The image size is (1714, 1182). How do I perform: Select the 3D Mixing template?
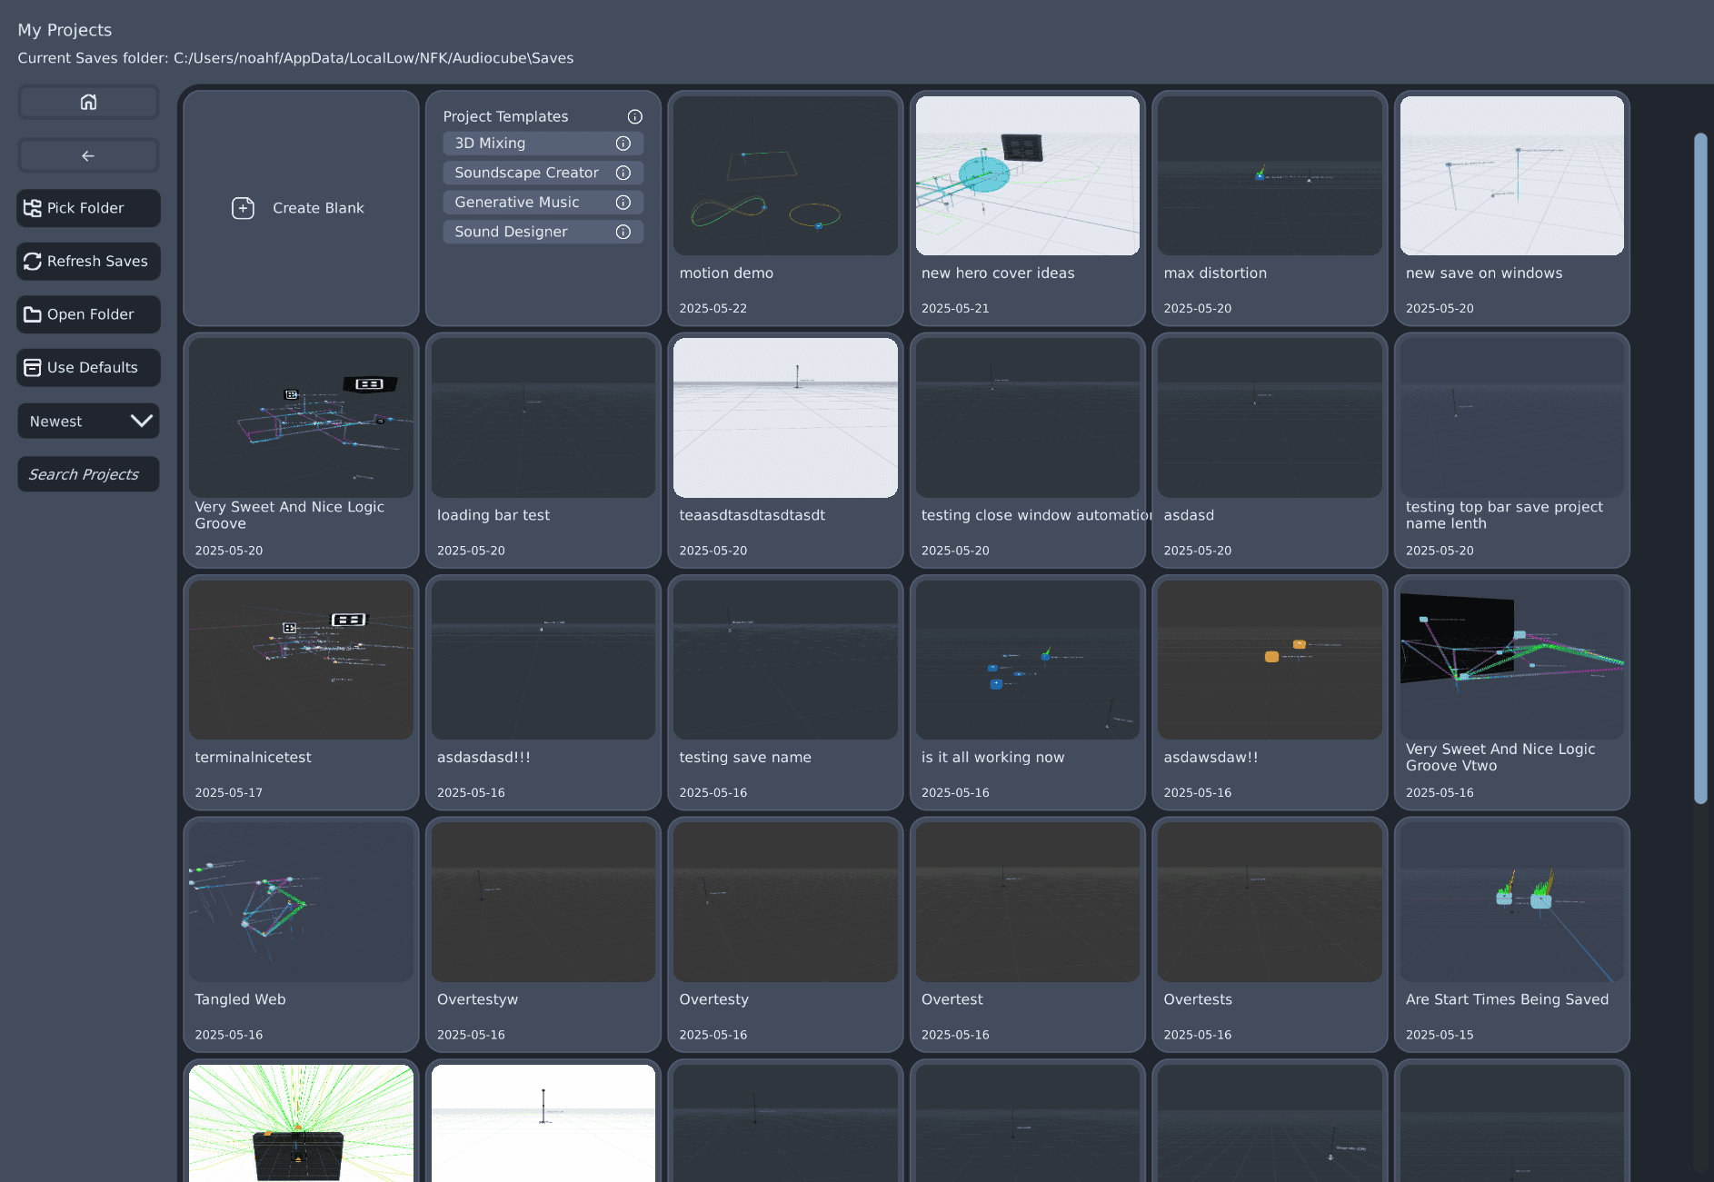543,144
